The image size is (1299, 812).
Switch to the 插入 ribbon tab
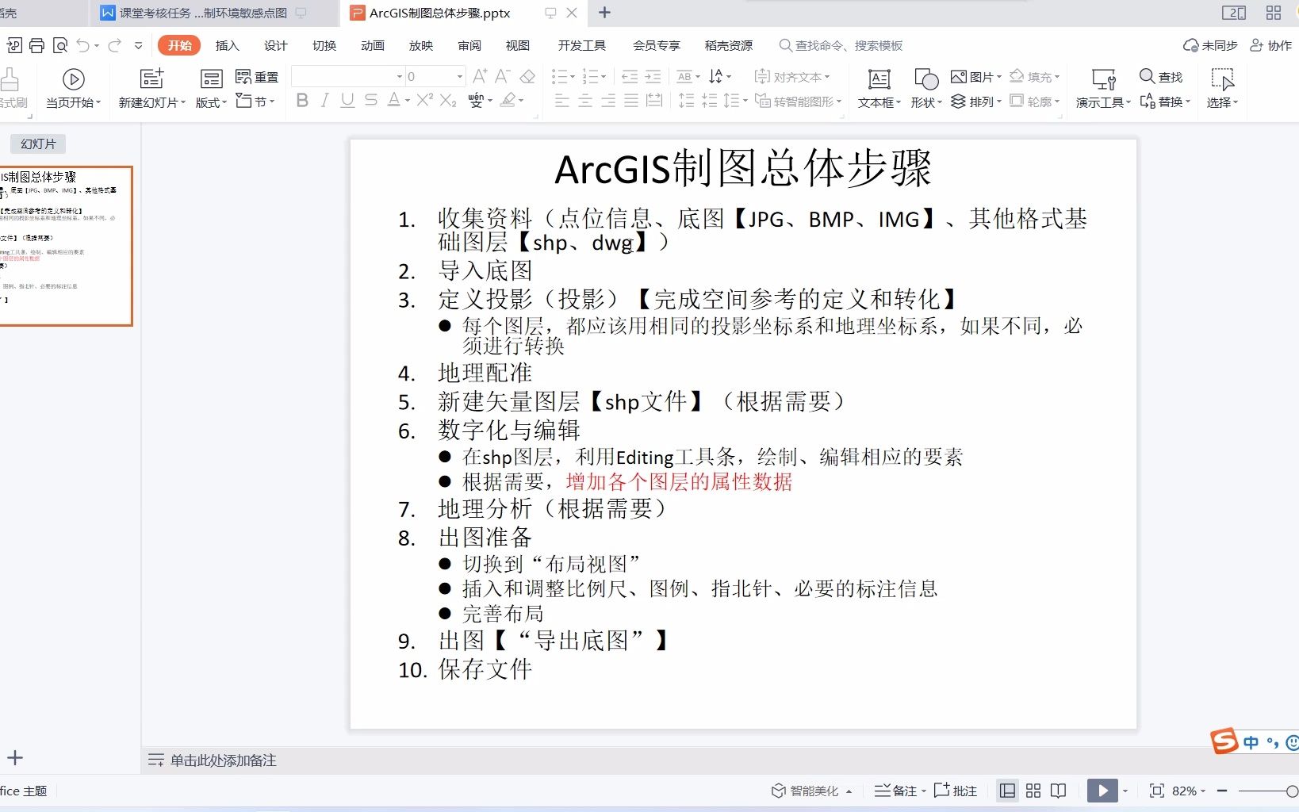[227, 45]
